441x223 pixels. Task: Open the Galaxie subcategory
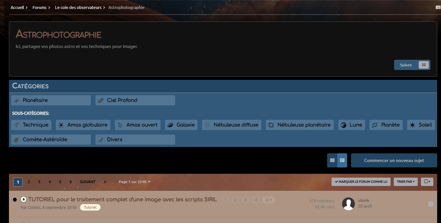[x=181, y=125]
